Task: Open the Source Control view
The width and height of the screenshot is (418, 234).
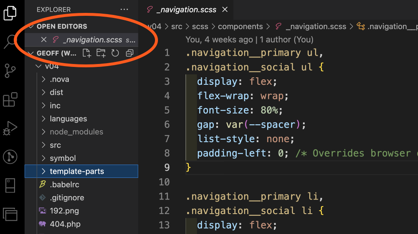Action: pyautogui.click(x=10, y=71)
